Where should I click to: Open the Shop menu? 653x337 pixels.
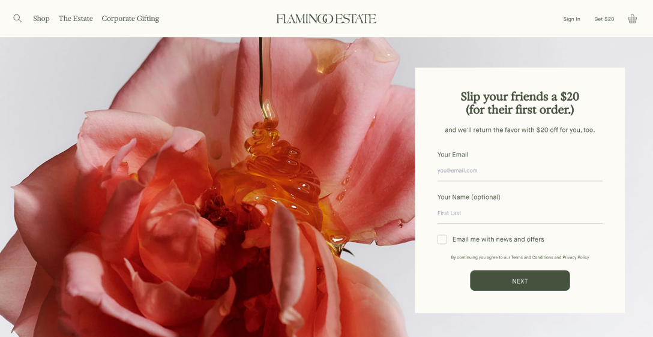pyautogui.click(x=41, y=19)
